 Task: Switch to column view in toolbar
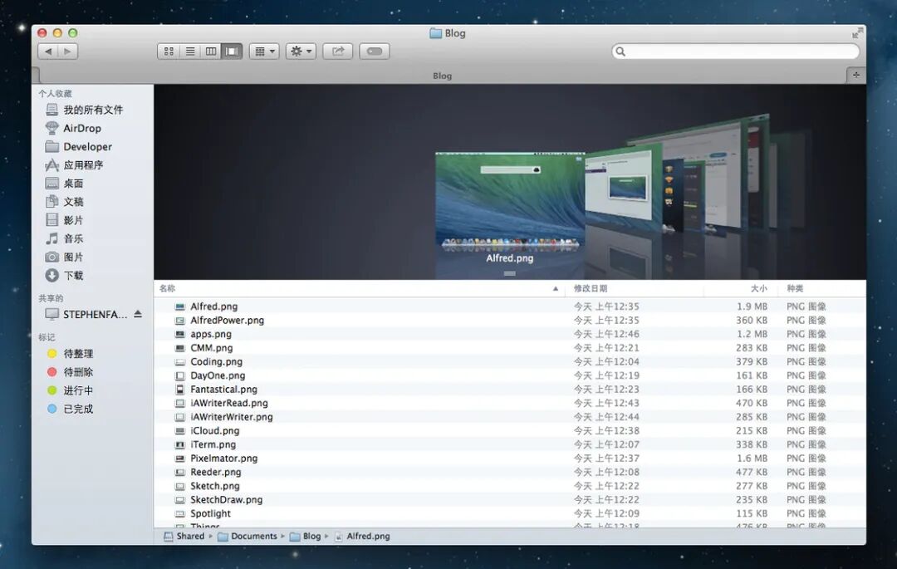pos(211,52)
